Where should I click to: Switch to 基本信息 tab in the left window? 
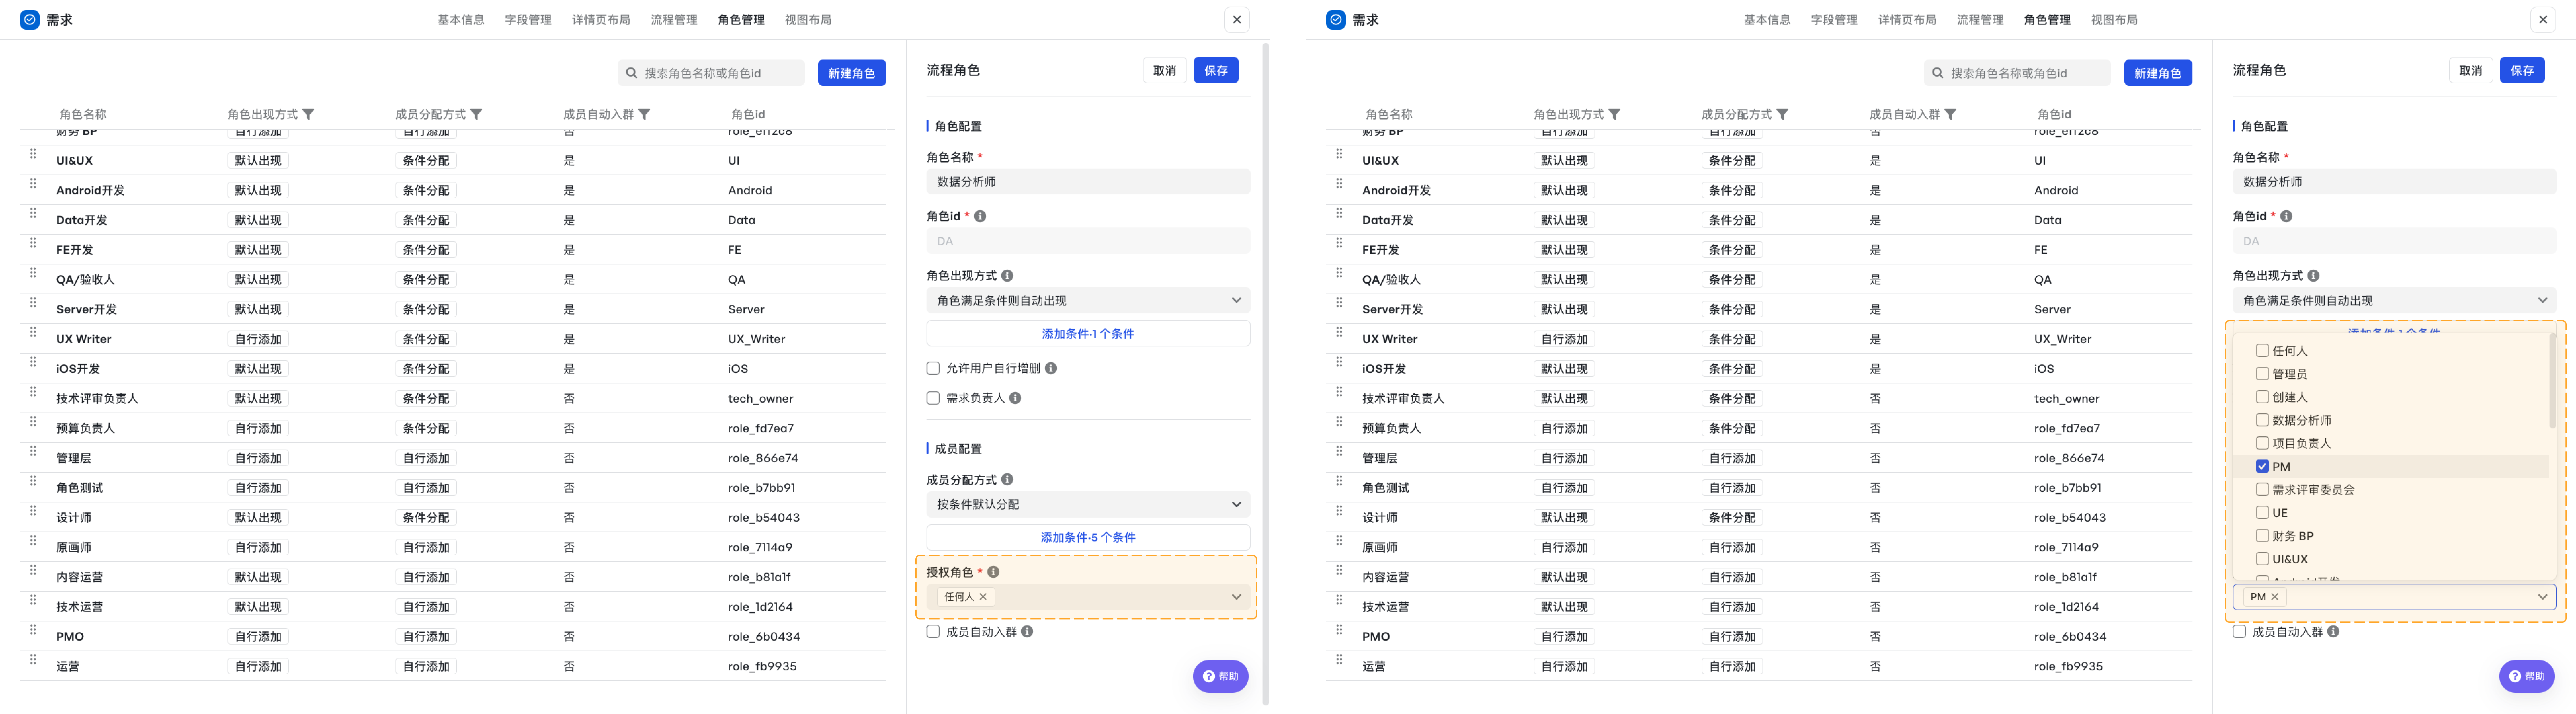461,20
